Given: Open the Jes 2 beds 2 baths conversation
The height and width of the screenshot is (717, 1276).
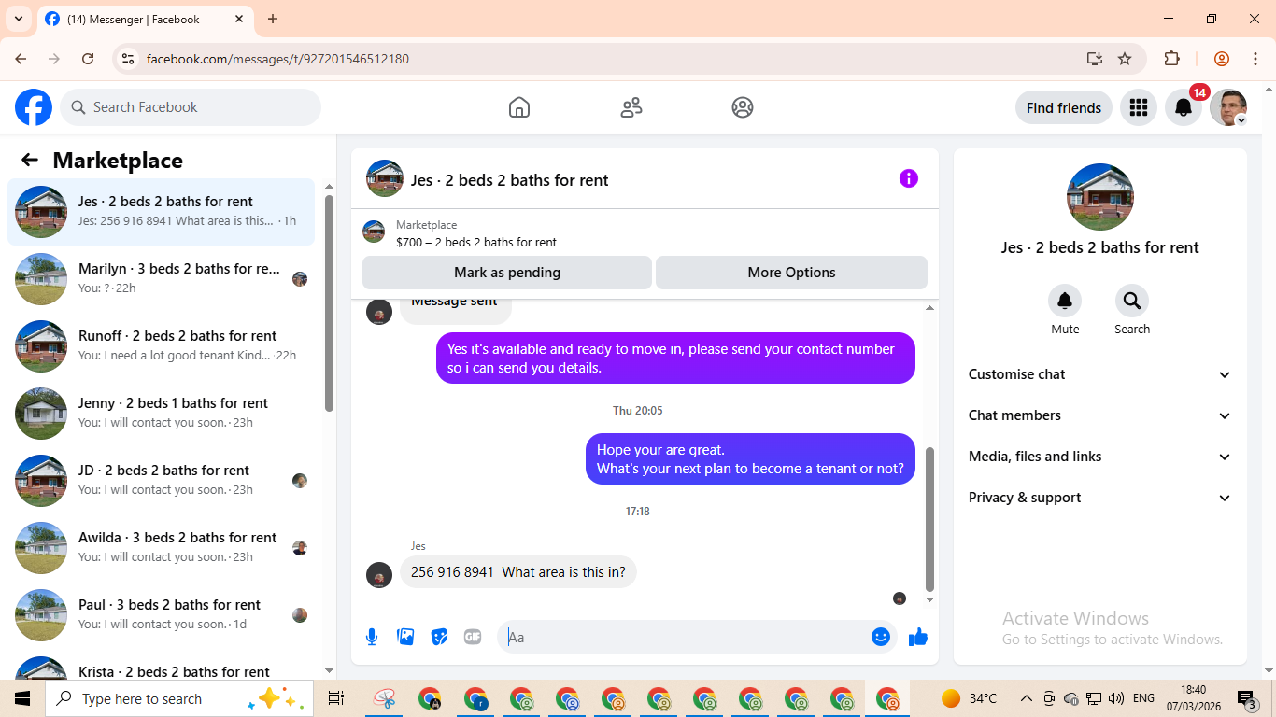Looking at the screenshot, I should click(162, 212).
